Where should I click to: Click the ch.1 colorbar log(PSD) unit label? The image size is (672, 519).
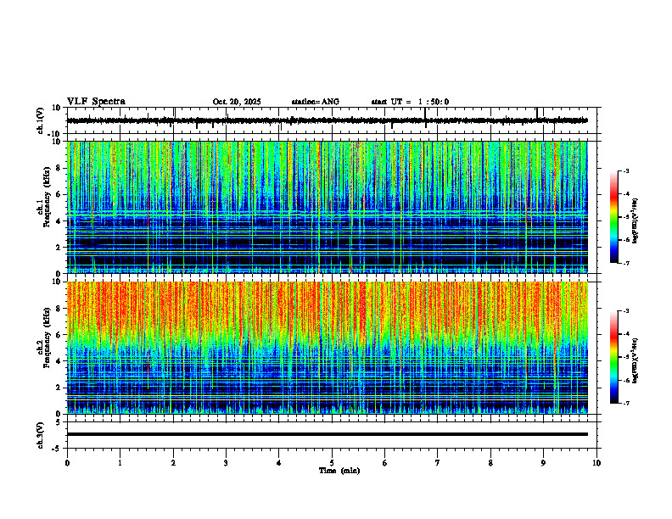pos(636,221)
